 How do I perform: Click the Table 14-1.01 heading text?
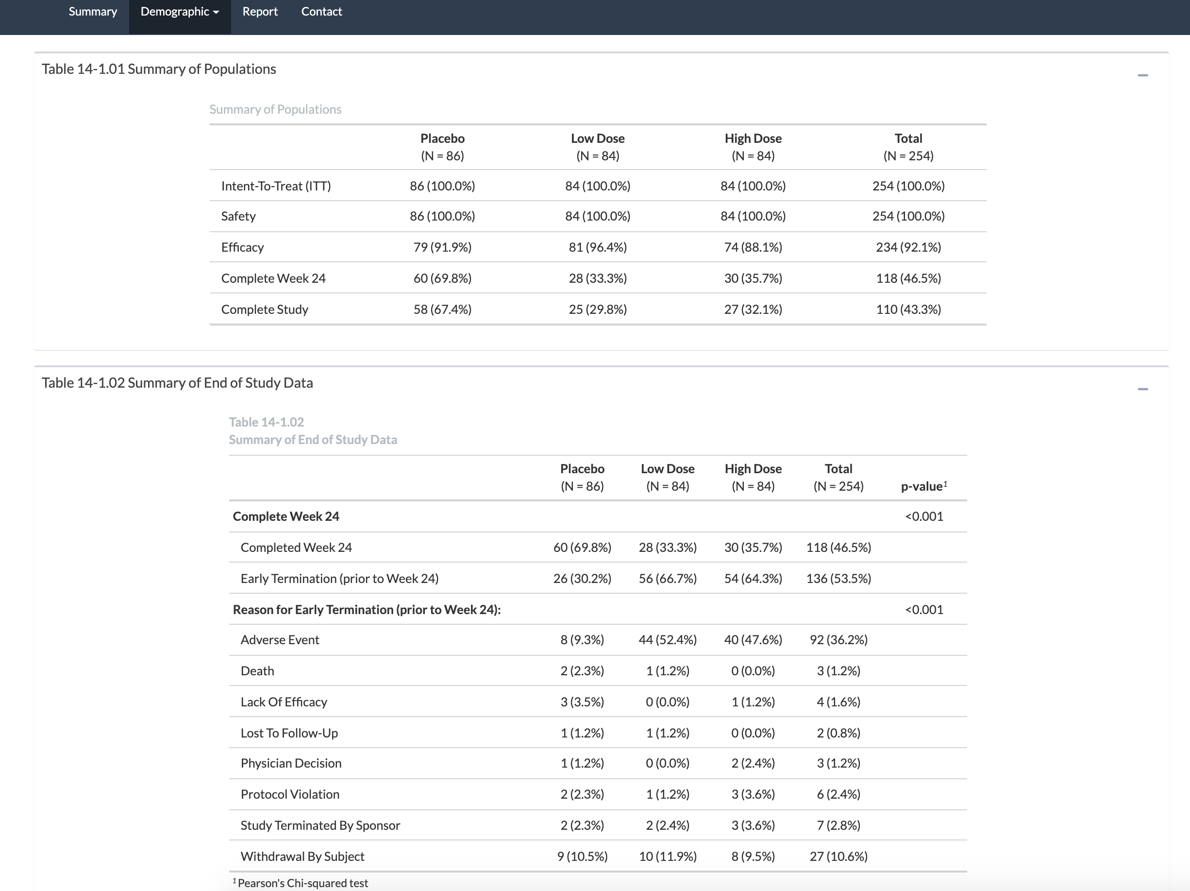[x=159, y=69]
